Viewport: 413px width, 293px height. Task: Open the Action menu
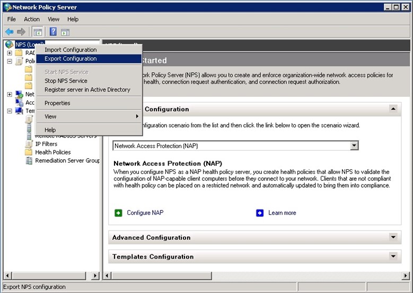point(32,19)
